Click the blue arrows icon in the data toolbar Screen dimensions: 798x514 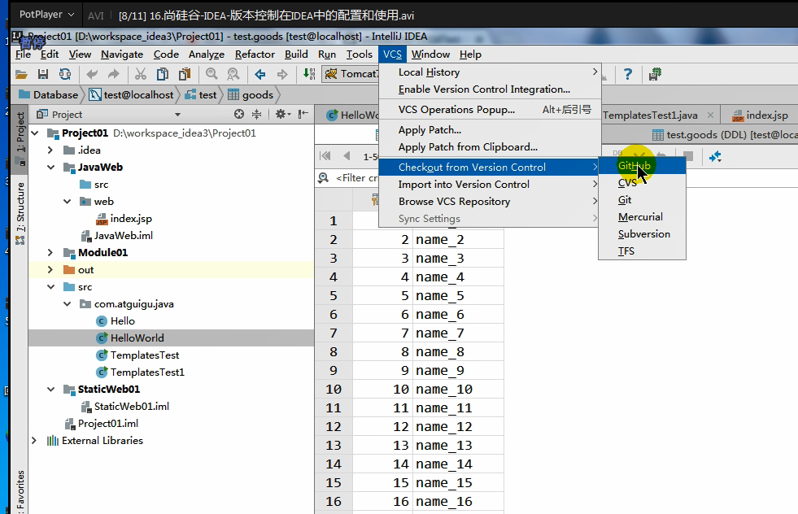tap(715, 157)
